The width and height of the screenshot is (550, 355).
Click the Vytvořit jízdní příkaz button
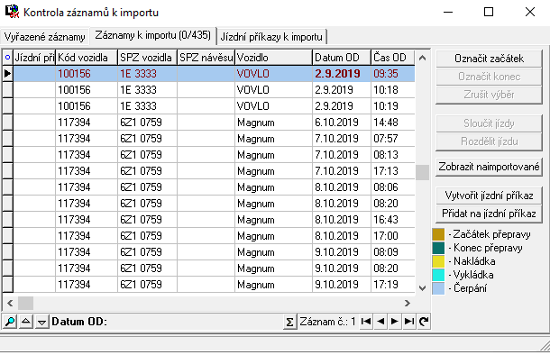click(489, 196)
